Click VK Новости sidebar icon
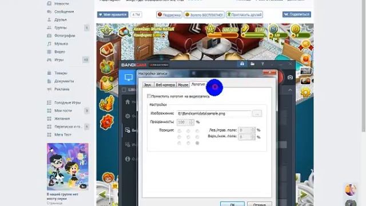 49,3
